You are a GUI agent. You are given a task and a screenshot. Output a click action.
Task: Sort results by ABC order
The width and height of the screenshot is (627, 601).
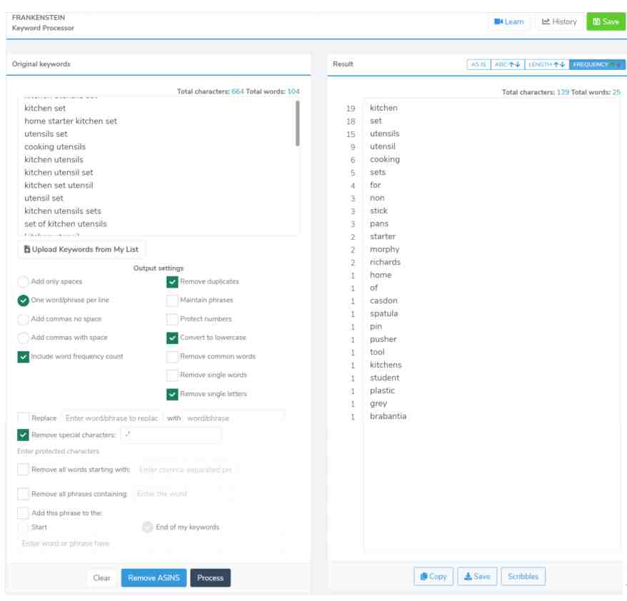tap(508, 64)
